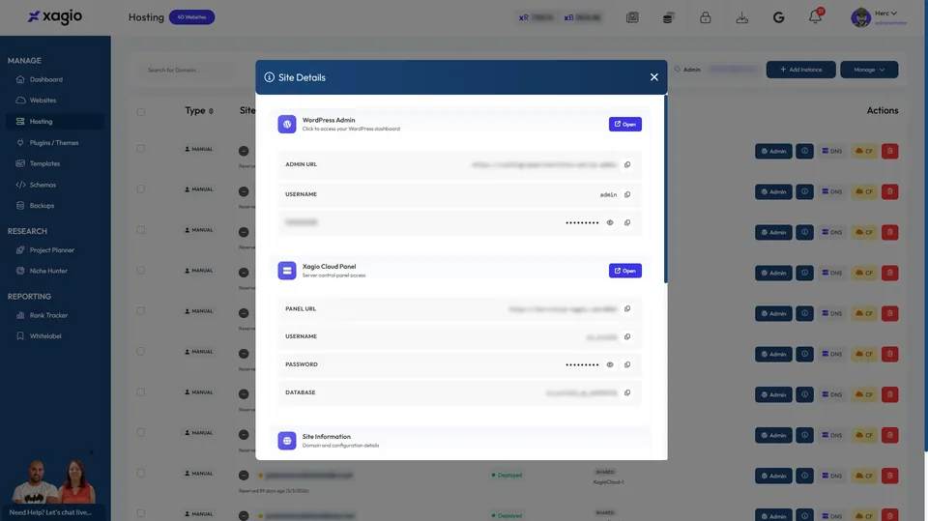Show the Cloud Panel password
The width and height of the screenshot is (928, 521).
tap(610, 364)
